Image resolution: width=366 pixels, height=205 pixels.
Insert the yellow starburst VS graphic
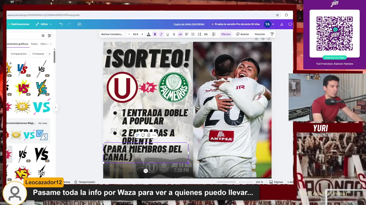pyautogui.click(x=22, y=107)
